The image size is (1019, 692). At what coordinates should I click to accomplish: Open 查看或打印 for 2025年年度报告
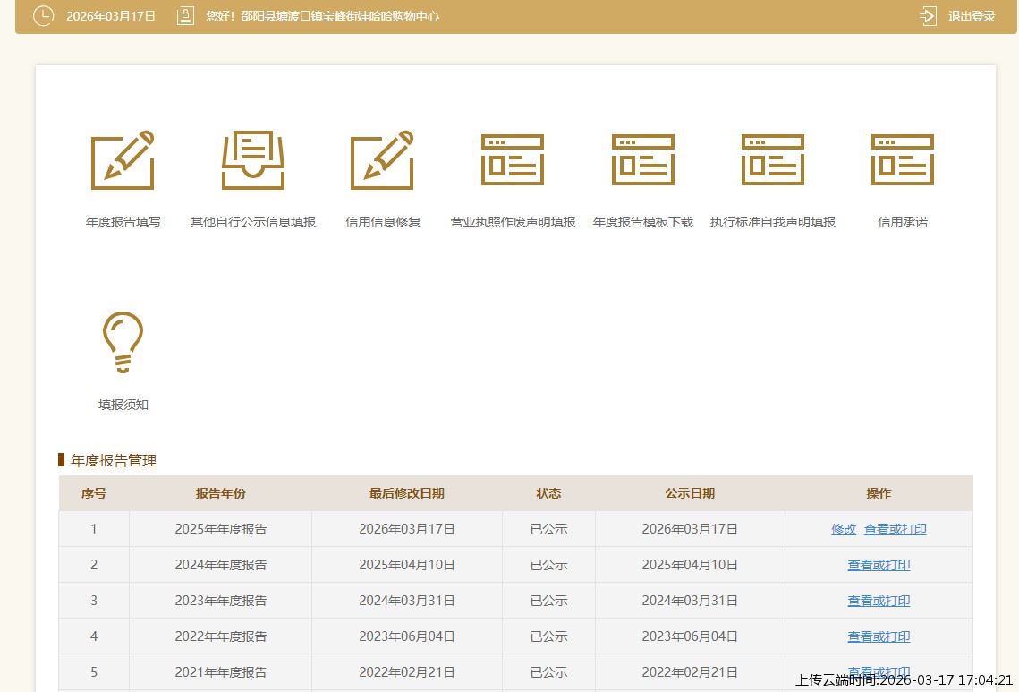[x=895, y=529]
